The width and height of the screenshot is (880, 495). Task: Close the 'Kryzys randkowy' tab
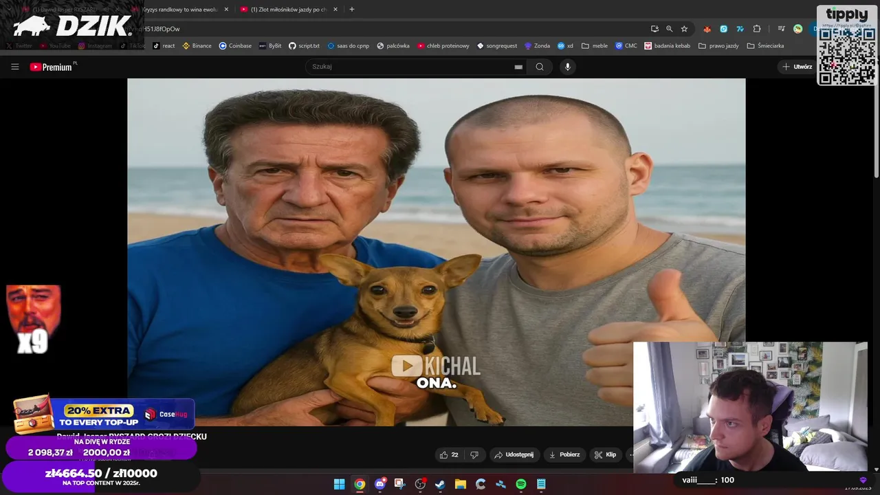coord(226,10)
